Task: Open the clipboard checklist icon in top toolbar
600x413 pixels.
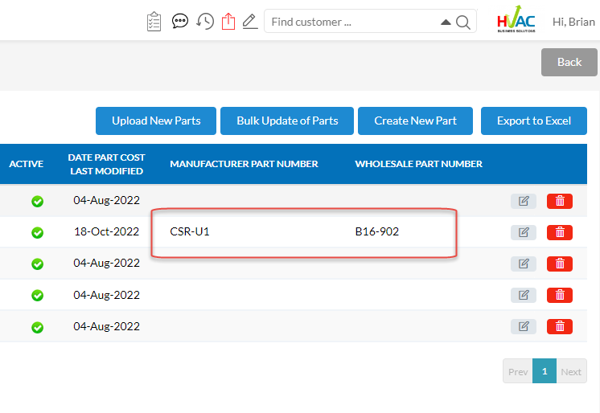Action: (154, 22)
